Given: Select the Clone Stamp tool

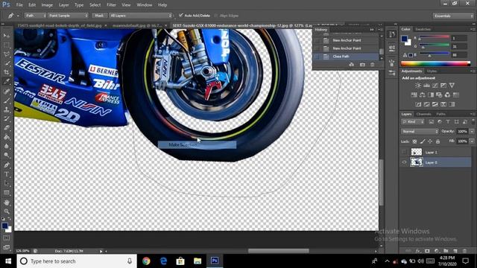Looking at the screenshot, I should (7, 109).
